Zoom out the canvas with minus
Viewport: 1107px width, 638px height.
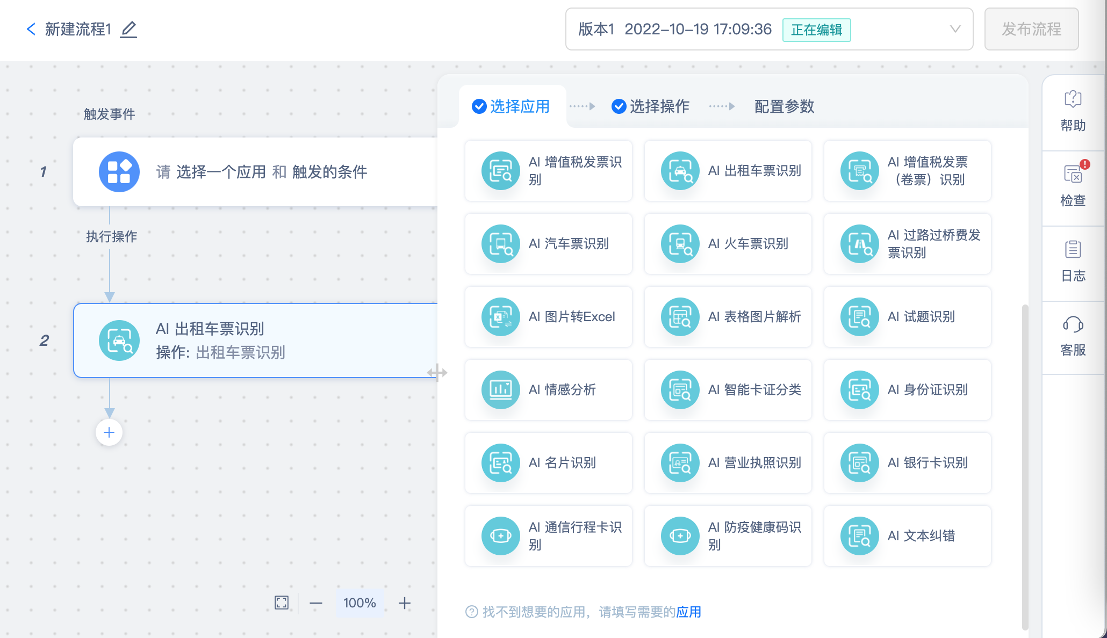[316, 603]
